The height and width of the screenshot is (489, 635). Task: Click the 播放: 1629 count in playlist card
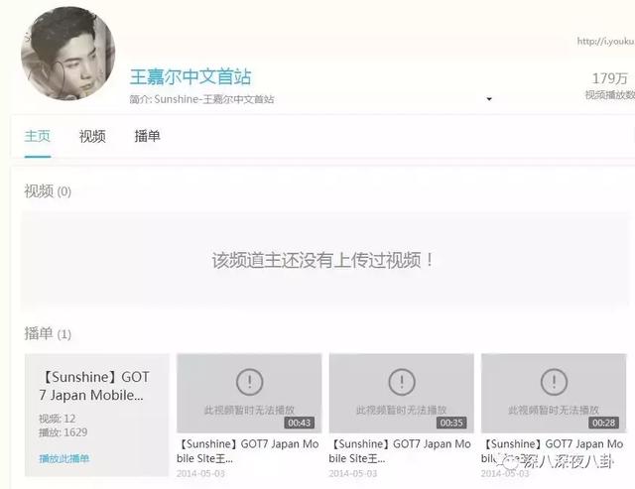[63, 431]
